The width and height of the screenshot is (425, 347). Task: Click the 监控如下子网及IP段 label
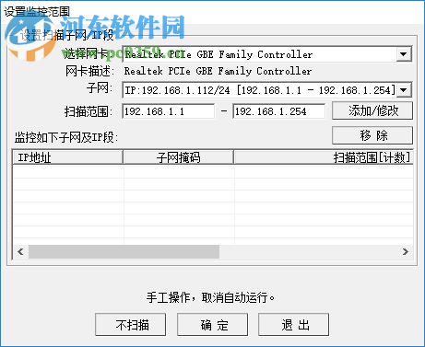66,137
